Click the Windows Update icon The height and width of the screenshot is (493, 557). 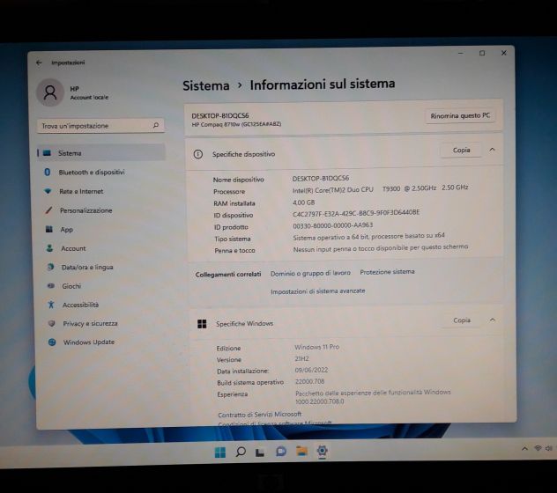coord(52,342)
